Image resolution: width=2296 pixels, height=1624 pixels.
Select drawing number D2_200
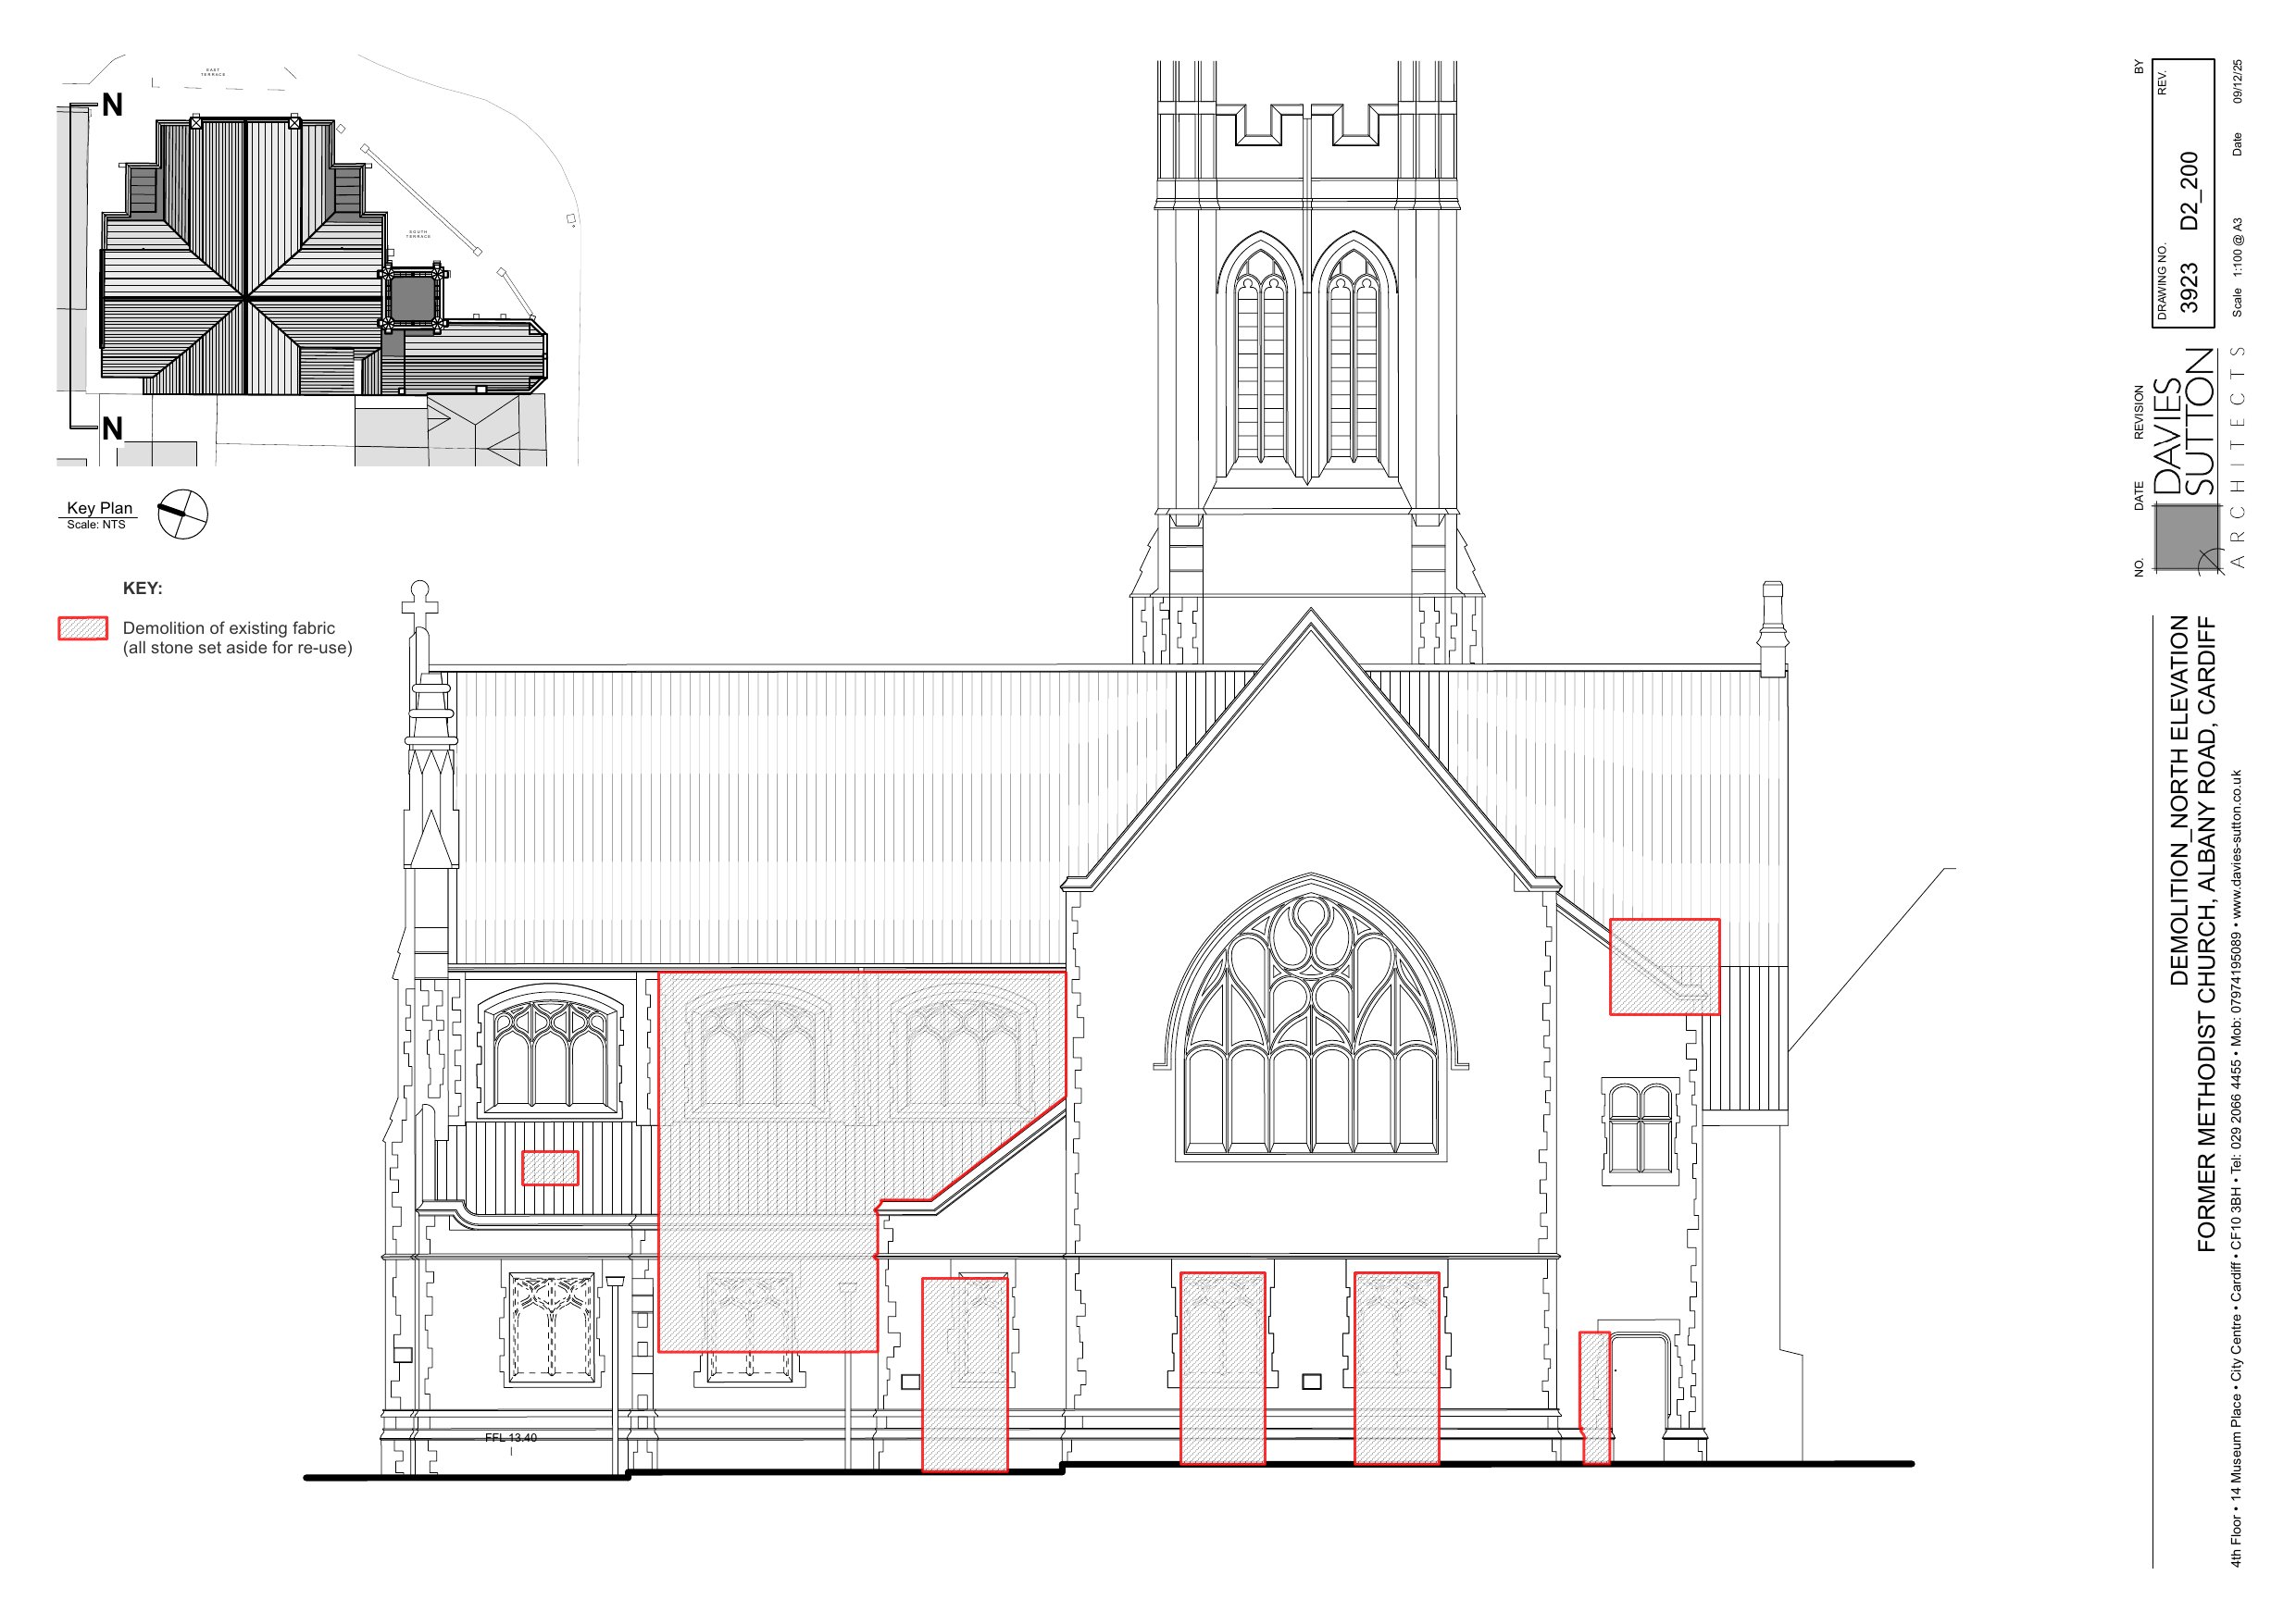click(x=2189, y=191)
